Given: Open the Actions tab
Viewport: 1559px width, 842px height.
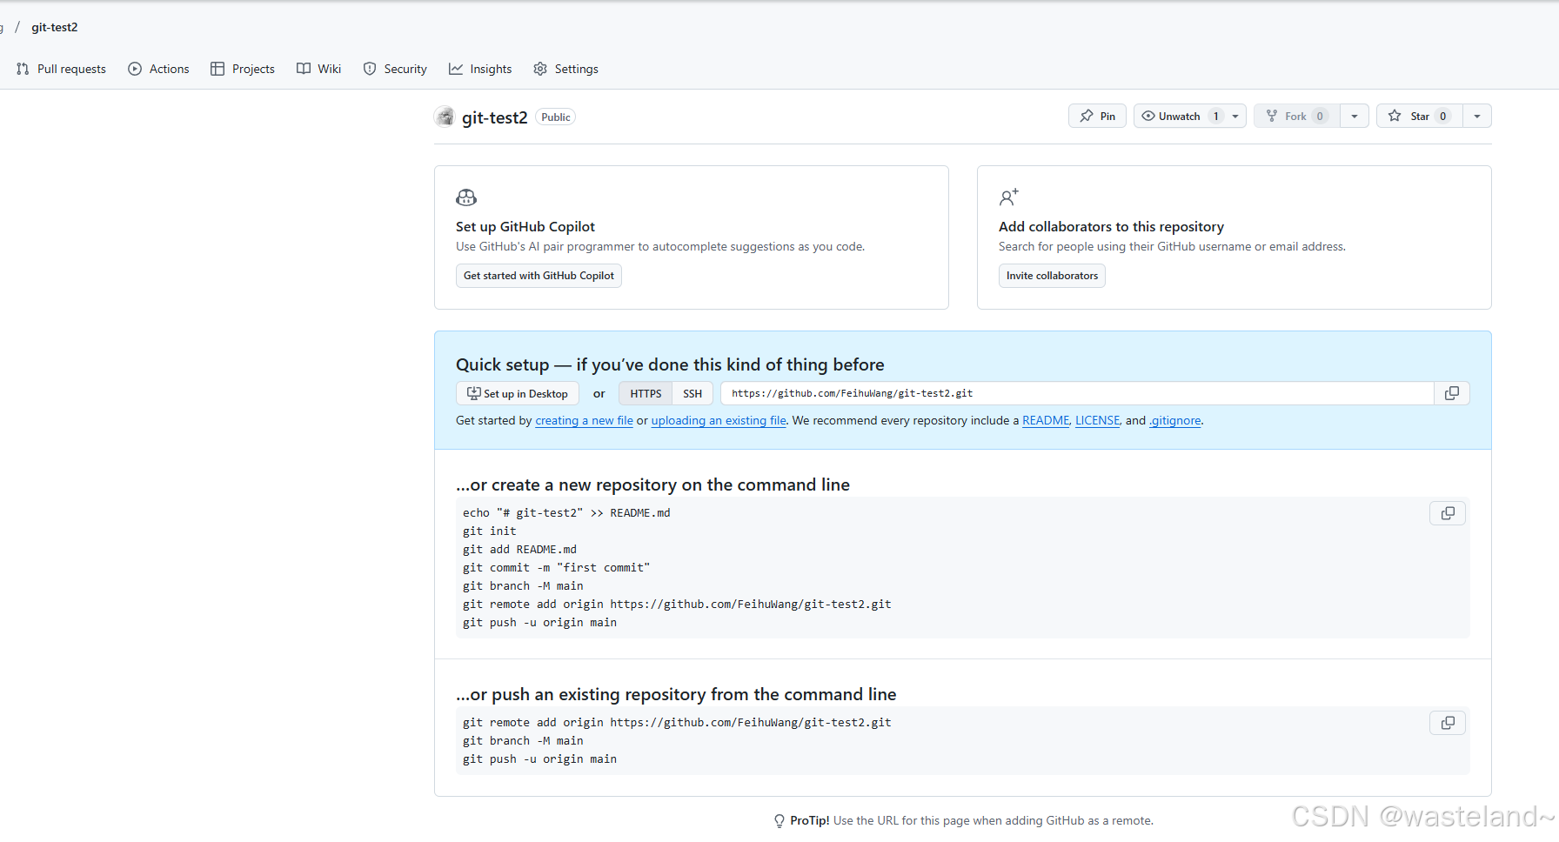Looking at the screenshot, I should pos(158,69).
